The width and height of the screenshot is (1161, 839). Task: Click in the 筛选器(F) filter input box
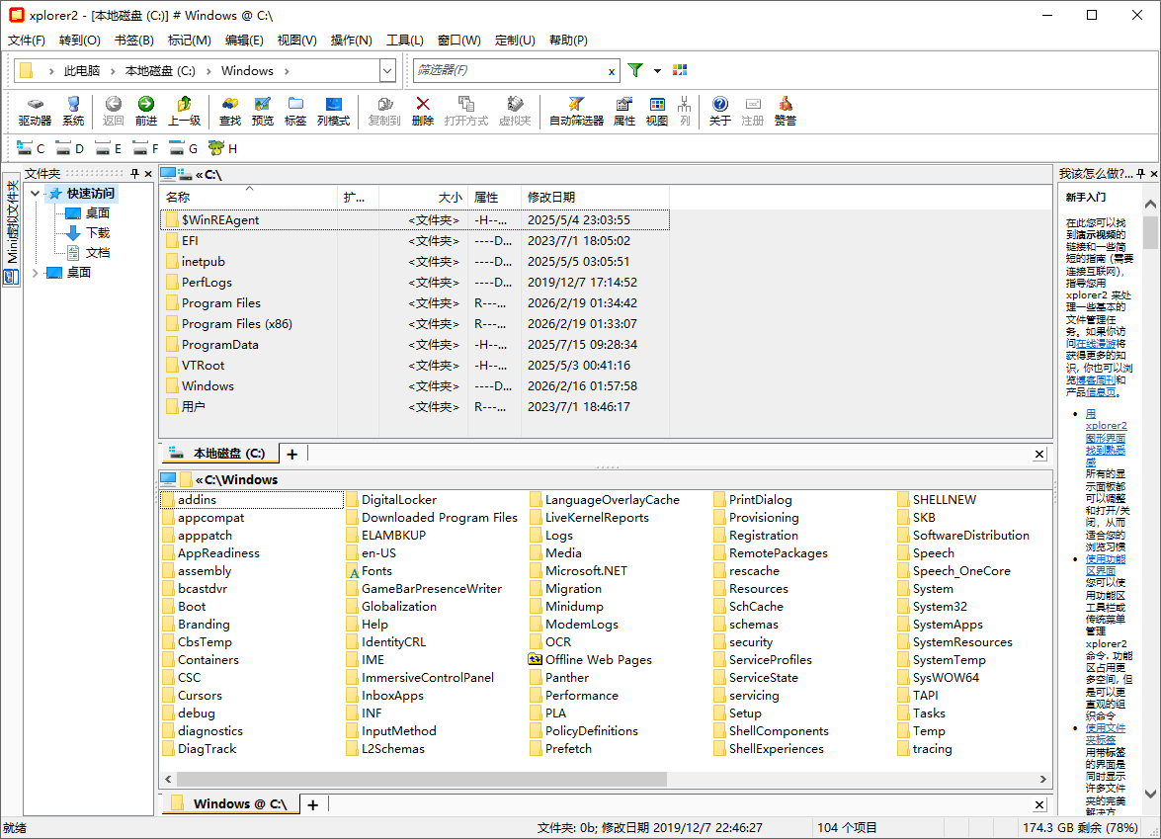click(509, 71)
